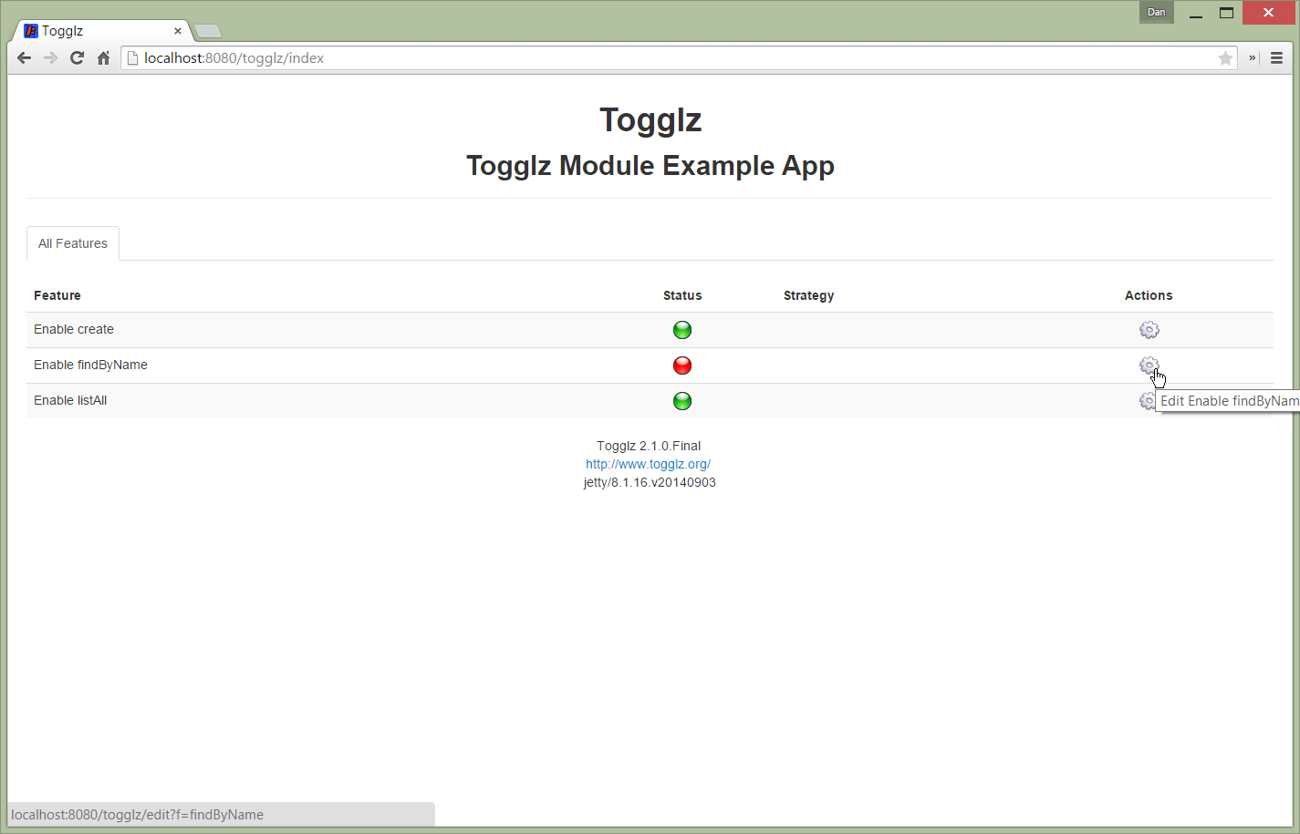Select the 'Enable create' feature text

[x=74, y=329]
